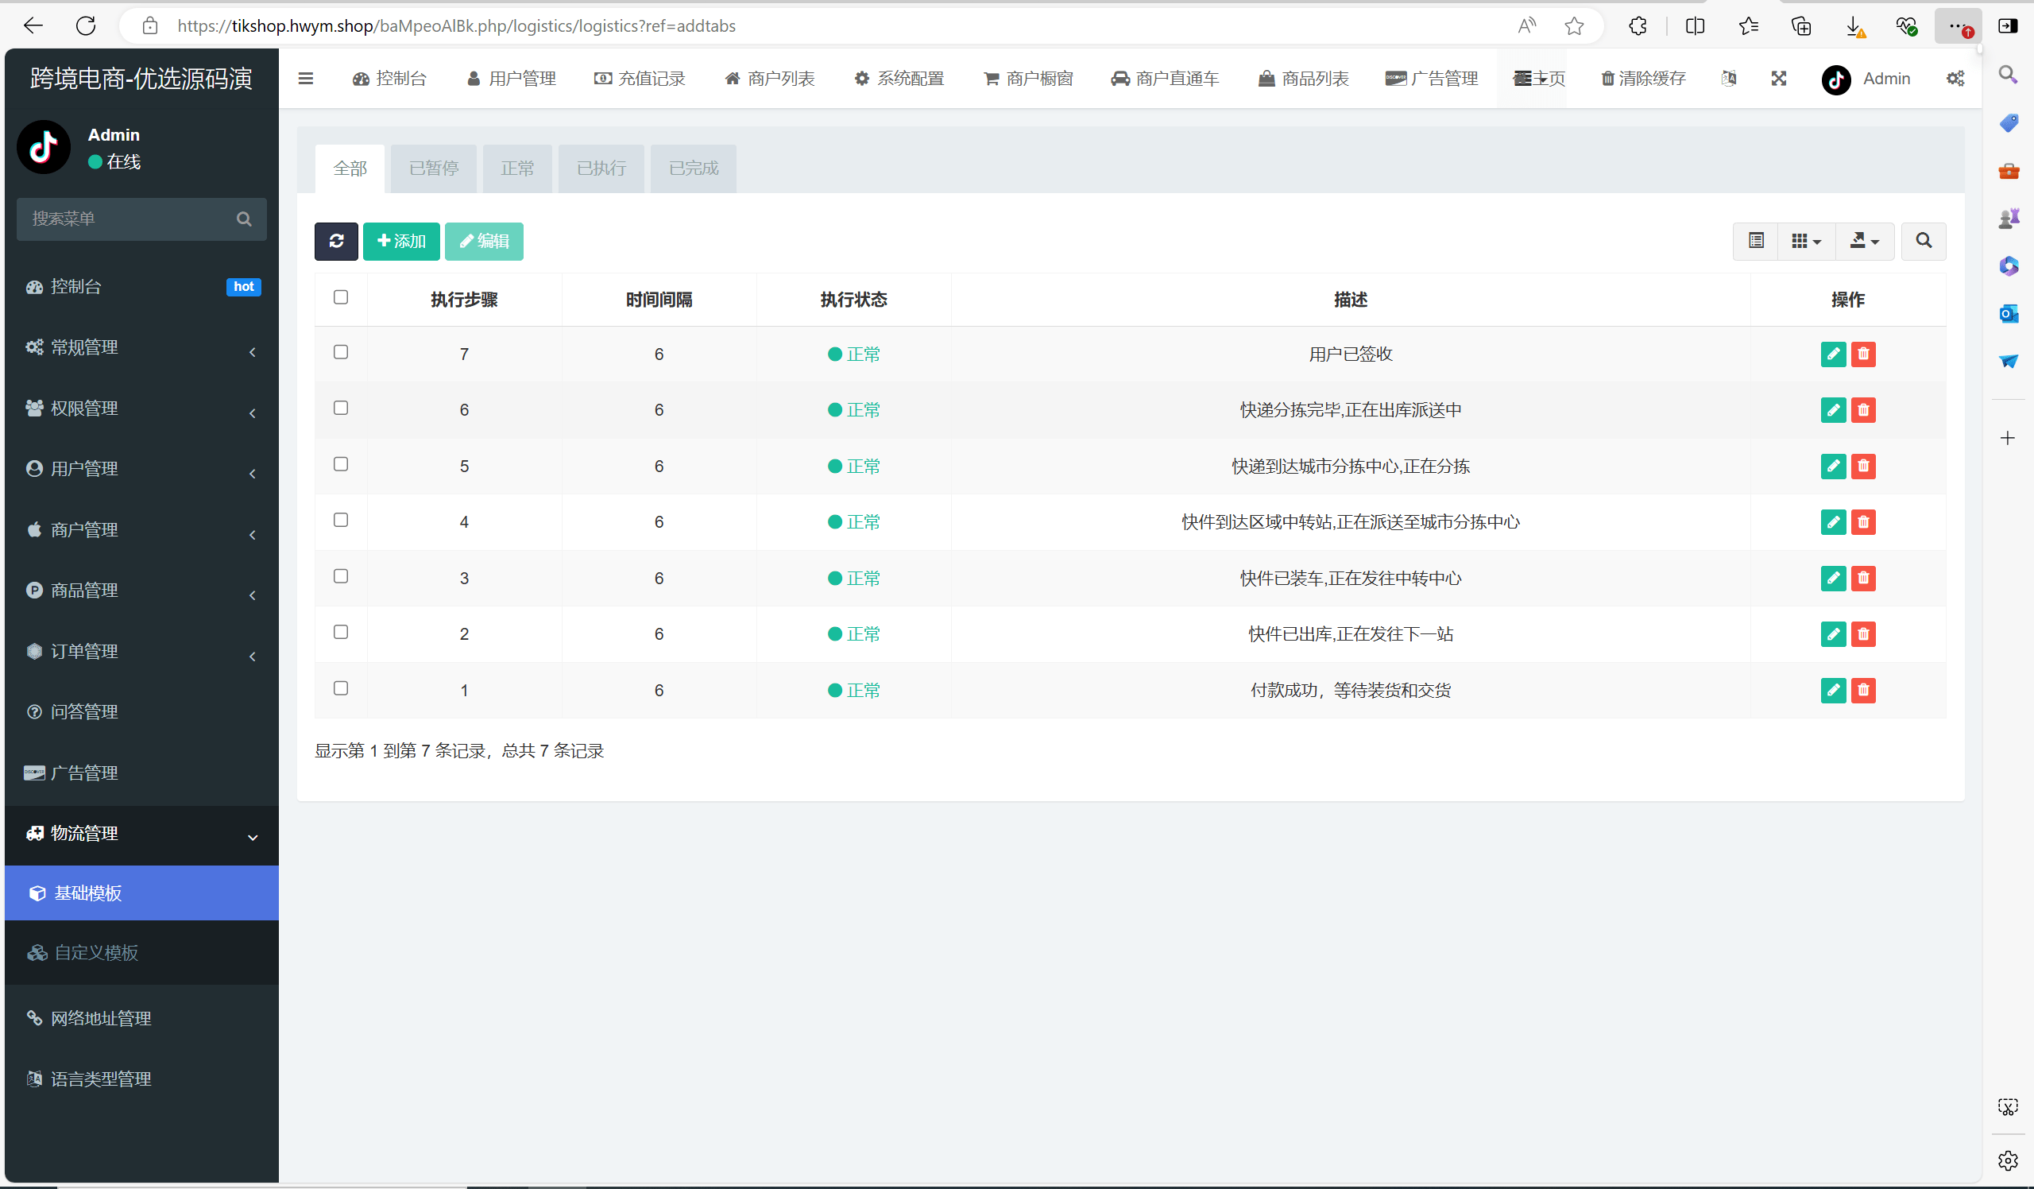
Task: Delete the 用户已签收 row
Action: 1863,354
